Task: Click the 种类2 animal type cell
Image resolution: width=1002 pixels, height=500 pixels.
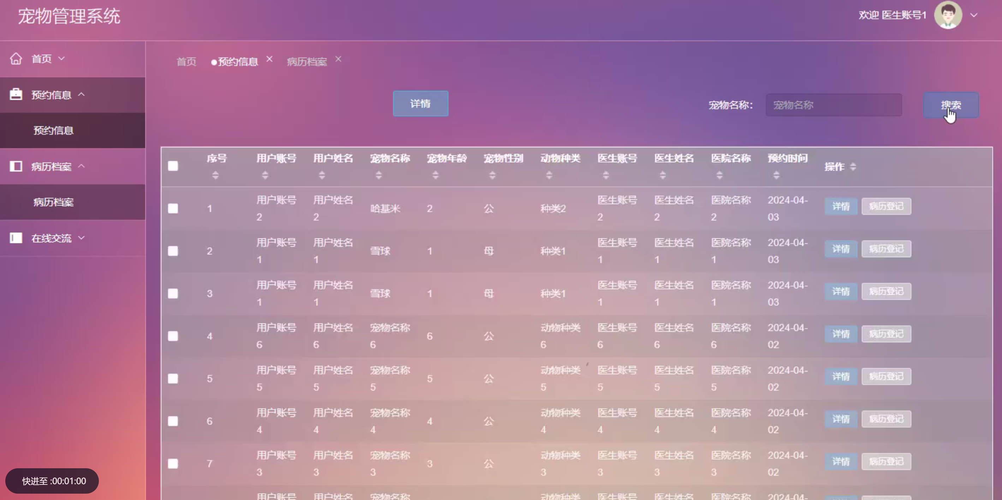Action: coord(553,209)
